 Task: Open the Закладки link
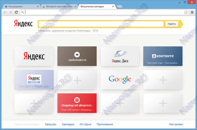[x=68, y=124]
